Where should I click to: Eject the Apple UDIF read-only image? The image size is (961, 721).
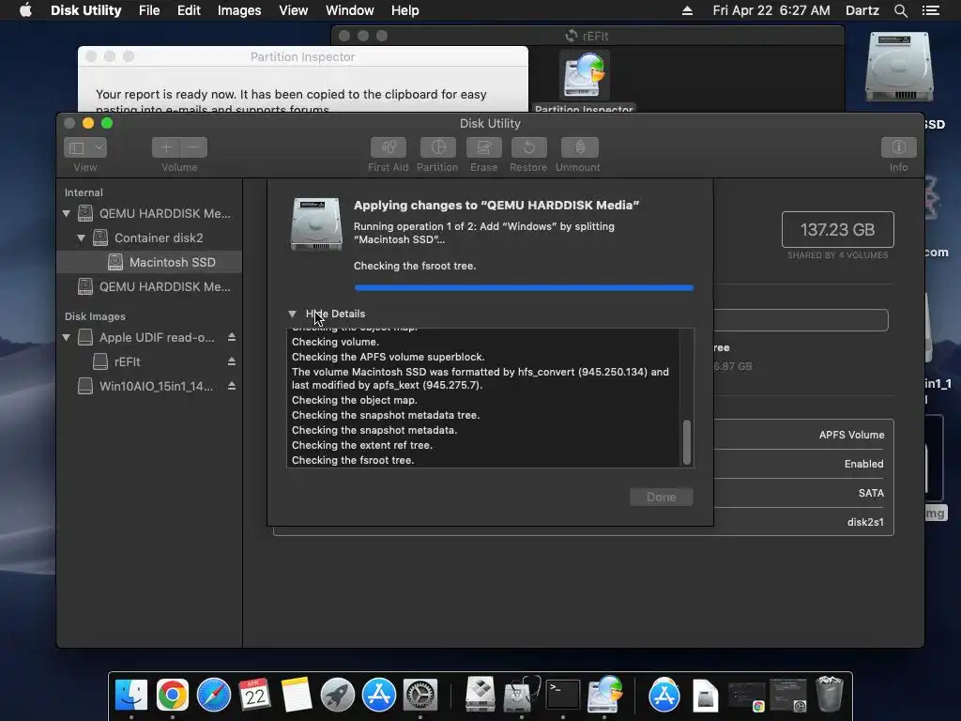coord(232,337)
